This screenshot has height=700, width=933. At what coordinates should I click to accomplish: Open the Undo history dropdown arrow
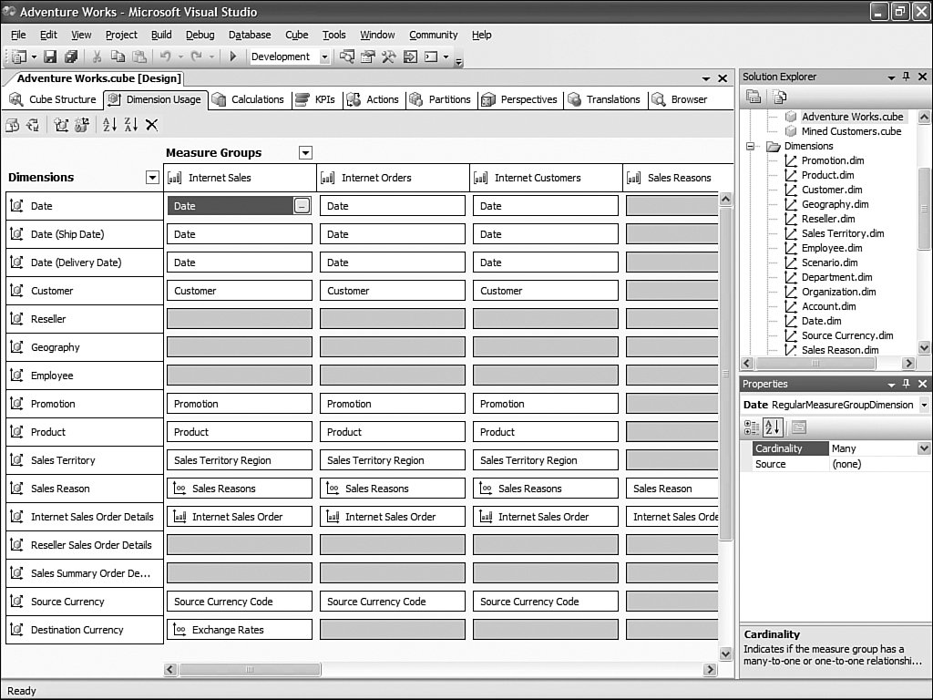pos(181,57)
